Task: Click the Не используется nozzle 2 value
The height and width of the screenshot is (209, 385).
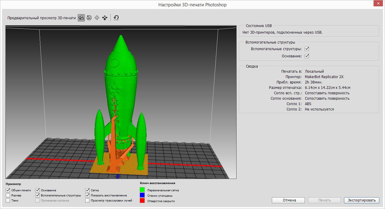Action: coord(319,109)
